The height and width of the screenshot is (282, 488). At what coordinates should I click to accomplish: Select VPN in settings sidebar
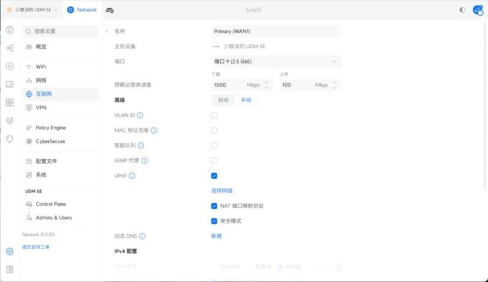coord(41,107)
